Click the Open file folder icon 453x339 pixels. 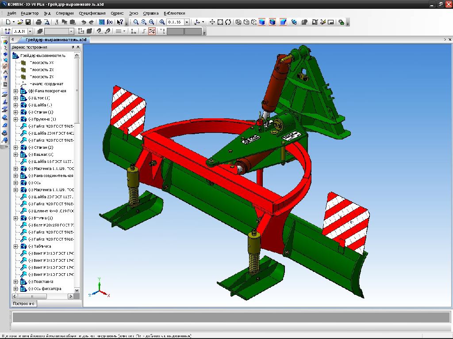tap(21, 22)
